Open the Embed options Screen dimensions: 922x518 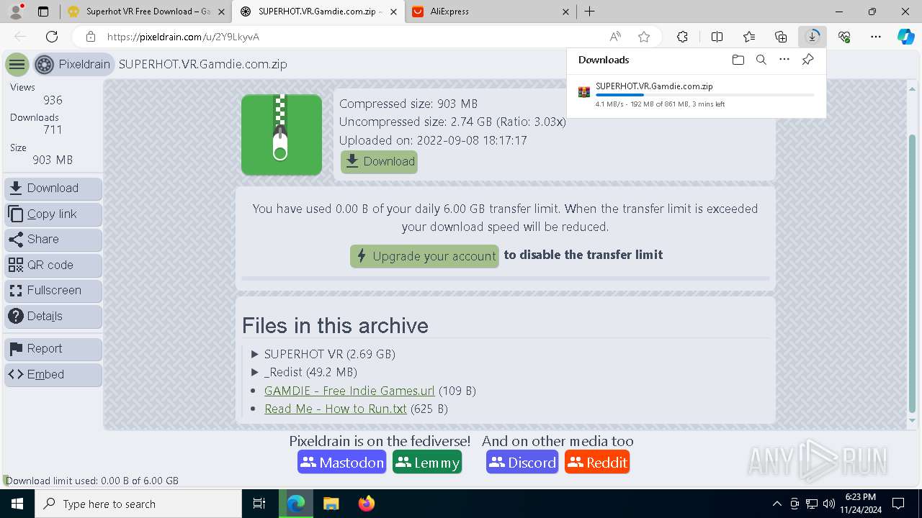53,375
